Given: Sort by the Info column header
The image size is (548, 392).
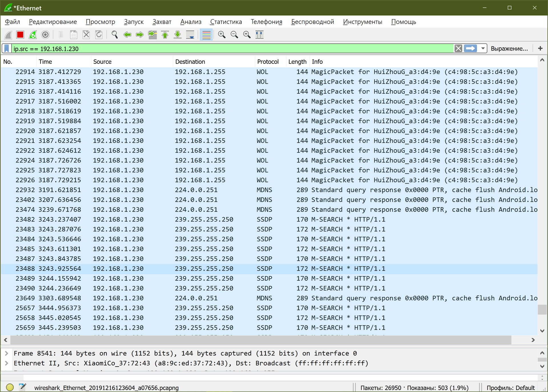Looking at the screenshot, I should pos(424,62).
